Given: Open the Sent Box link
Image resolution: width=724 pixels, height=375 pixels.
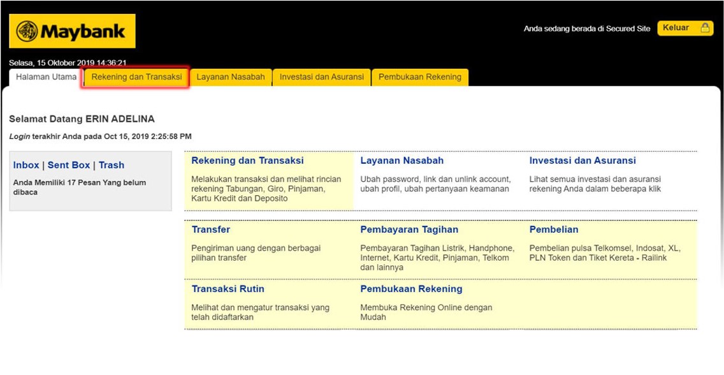Looking at the screenshot, I should click(x=69, y=165).
